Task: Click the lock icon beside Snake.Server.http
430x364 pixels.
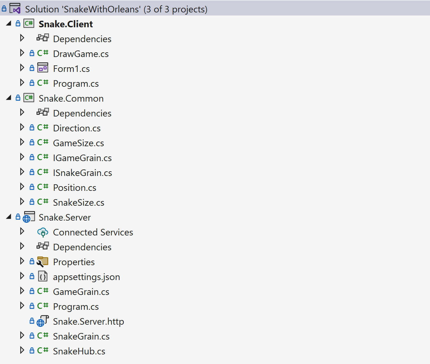Action: point(32,321)
